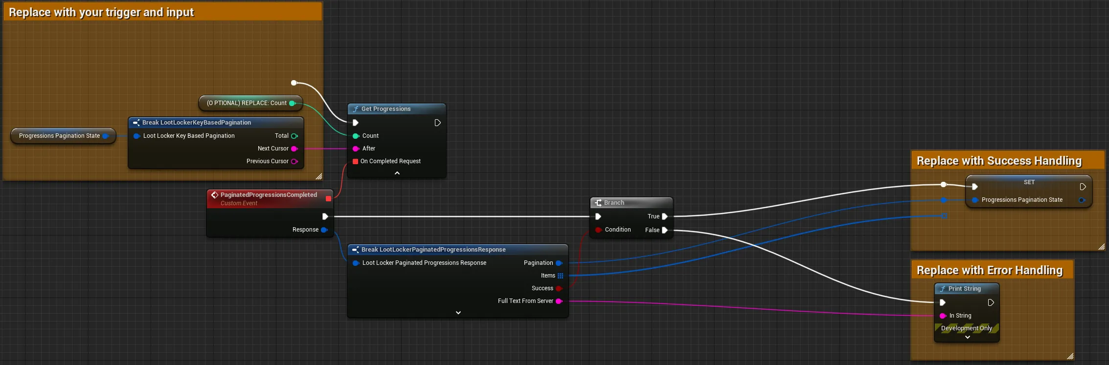
Task: Select the Break LootLockerKeyBasedPagination node title
Action: (x=197, y=123)
